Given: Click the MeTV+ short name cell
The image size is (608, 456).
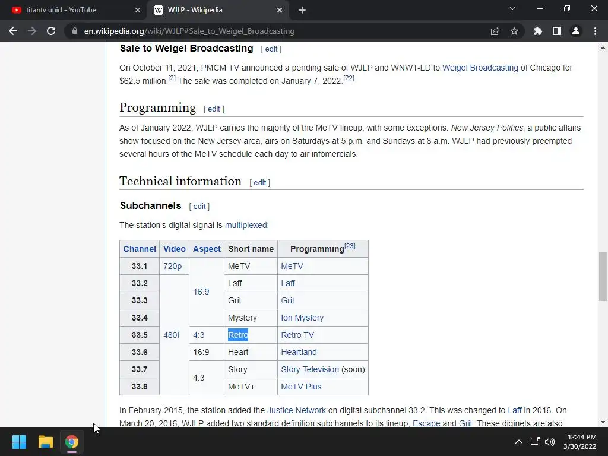Looking at the screenshot, I should pyautogui.click(x=251, y=387).
